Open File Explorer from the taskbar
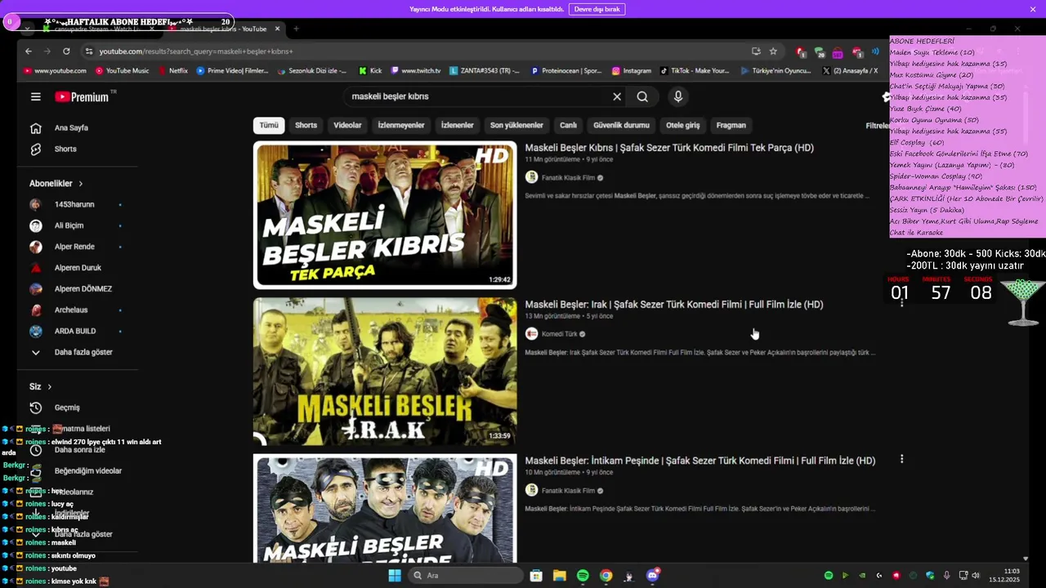 click(559, 576)
